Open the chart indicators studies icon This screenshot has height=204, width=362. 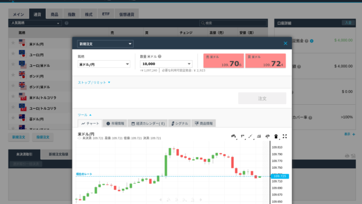259,137
